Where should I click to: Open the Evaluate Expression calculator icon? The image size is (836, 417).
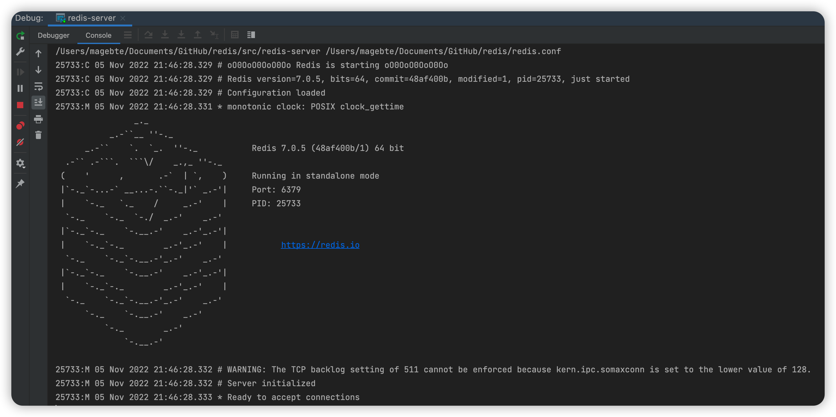pyautogui.click(x=234, y=35)
